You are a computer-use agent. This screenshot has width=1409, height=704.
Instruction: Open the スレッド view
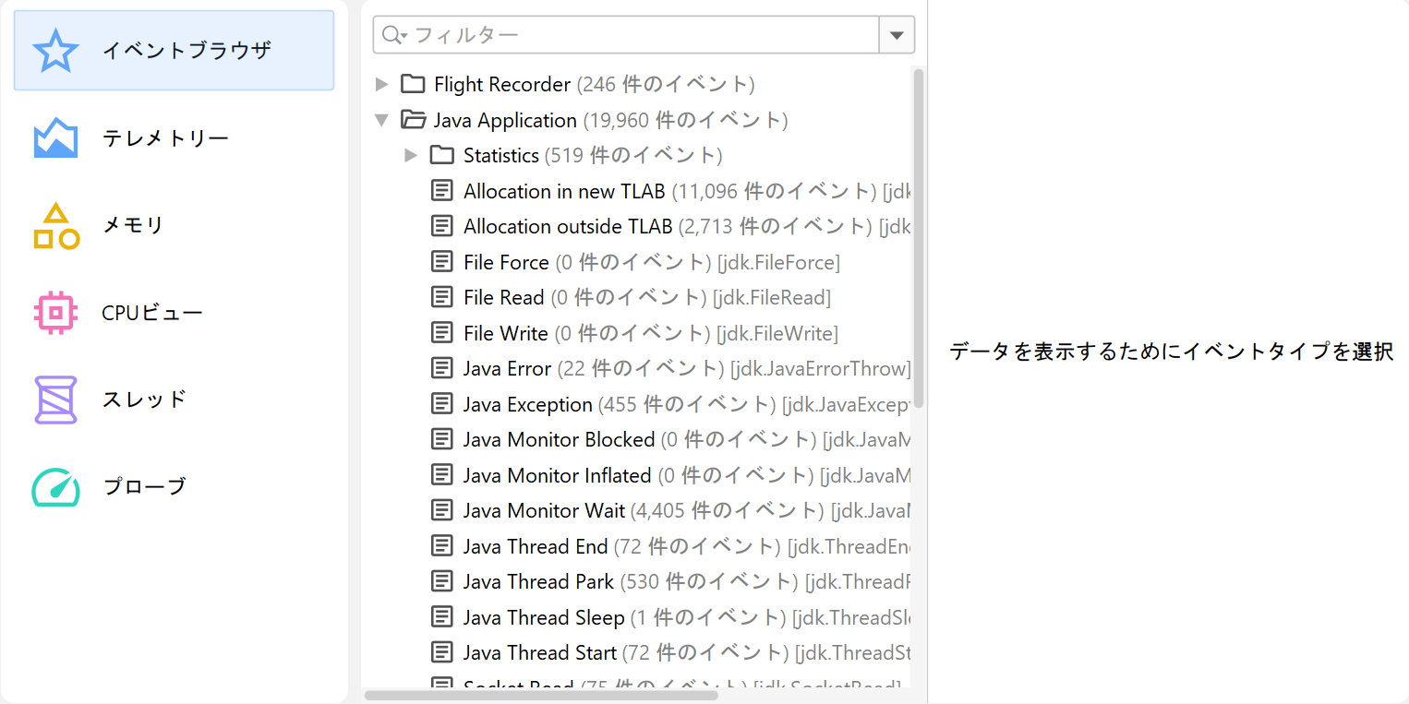click(174, 399)
